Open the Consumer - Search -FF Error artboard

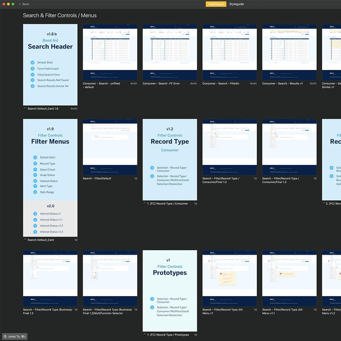[x=170, y=52]
